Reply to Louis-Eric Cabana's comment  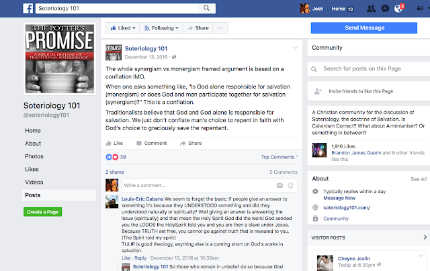(140, 258)
